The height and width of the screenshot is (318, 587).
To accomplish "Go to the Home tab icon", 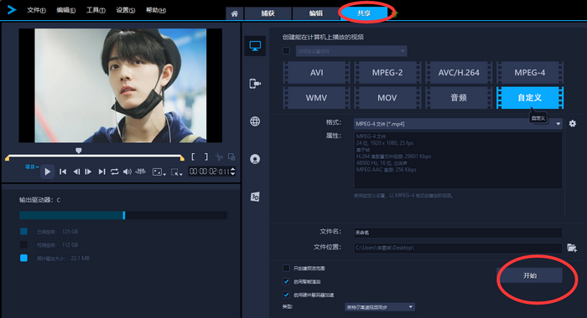I will 234,14.
